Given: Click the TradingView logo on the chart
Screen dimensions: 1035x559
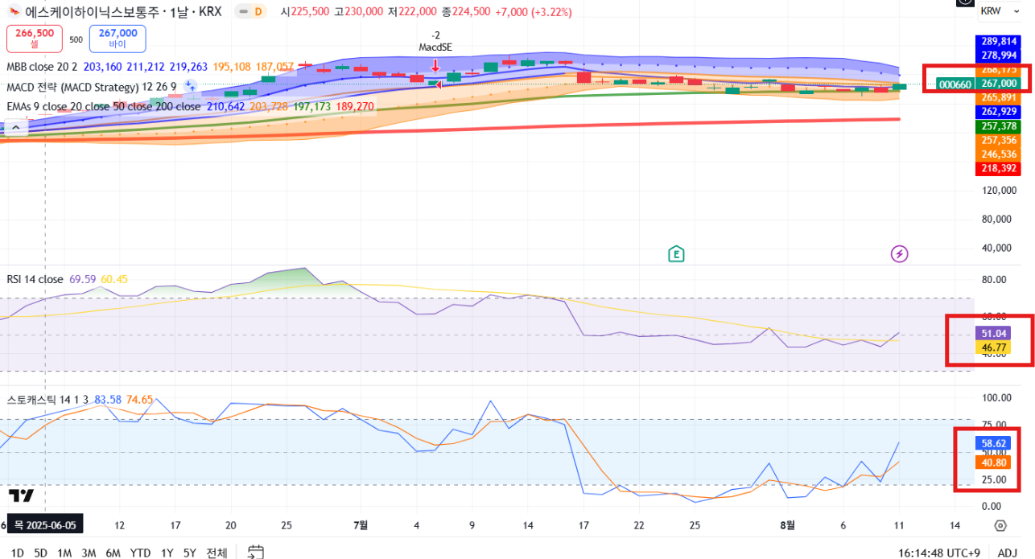Looking at the screenshot, I should pyautogui.click(x=21, y=495).
